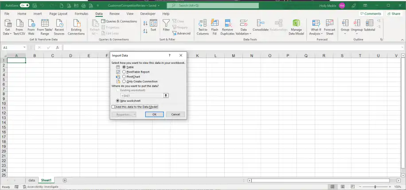406x190 pixels.
Task: Click the Import Data Help question mark
Action: tap(170, 55)
